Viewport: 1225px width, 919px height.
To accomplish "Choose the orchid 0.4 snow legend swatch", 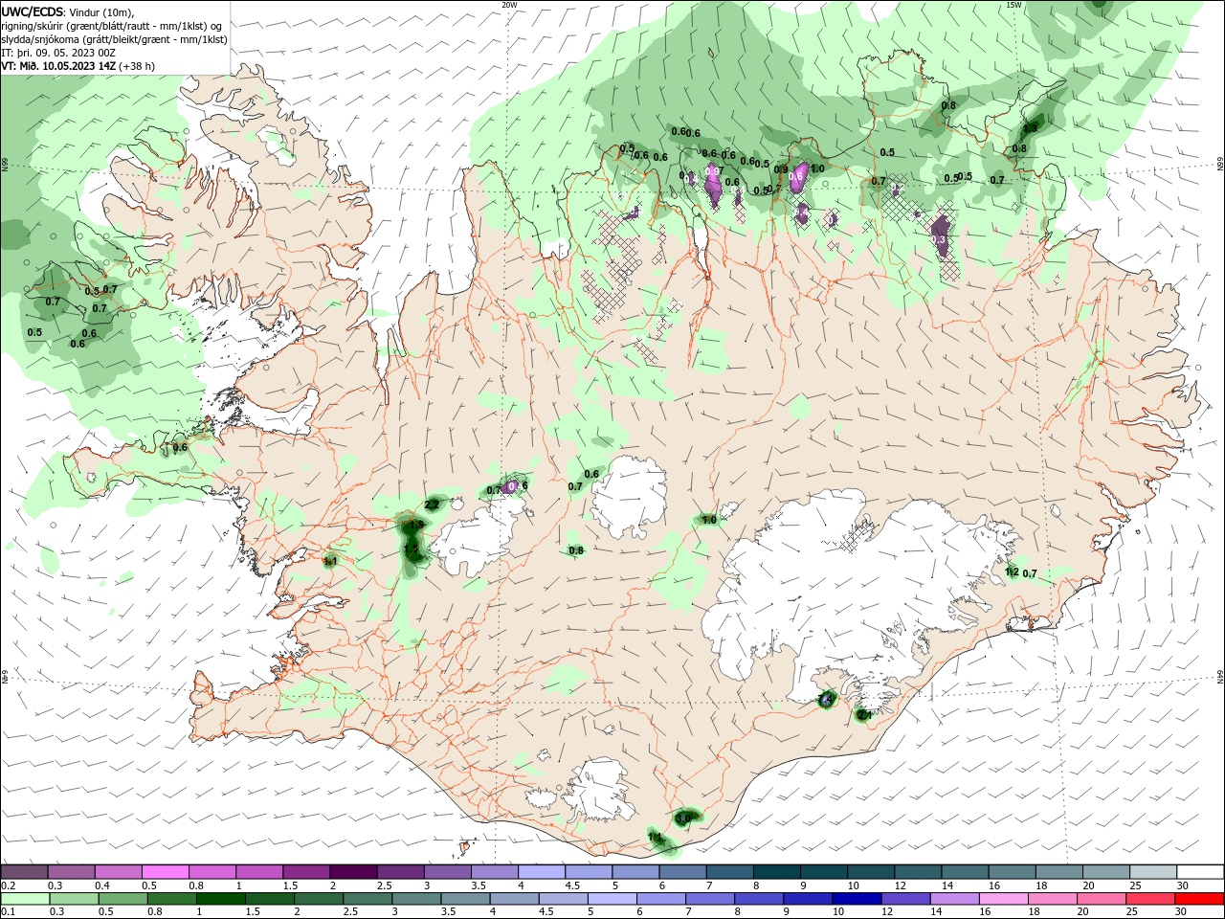I will point(118,872).
